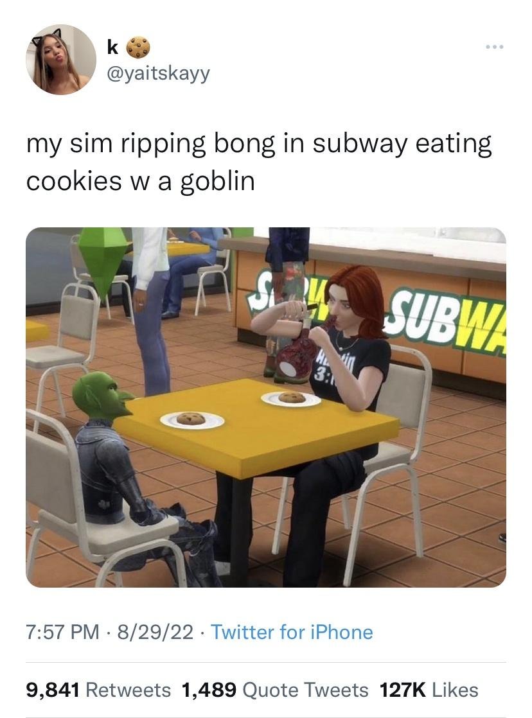Image resolution: width=532 pixels, height=718 pixels.
Task: Click the 8/29/22 date text
Action: point(155,633)
